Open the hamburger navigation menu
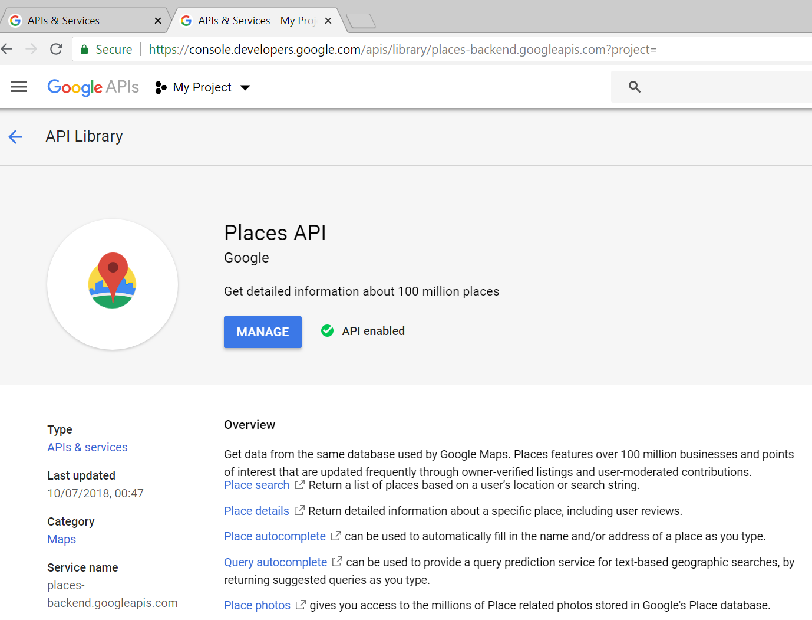The image size is (812, 620). coord(19,87)
